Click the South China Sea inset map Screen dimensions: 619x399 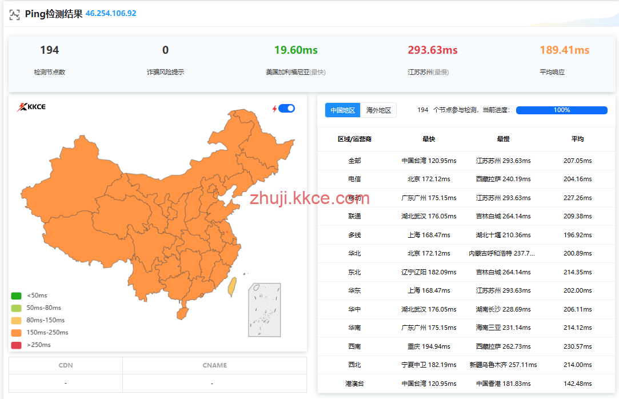coord(264,309)
